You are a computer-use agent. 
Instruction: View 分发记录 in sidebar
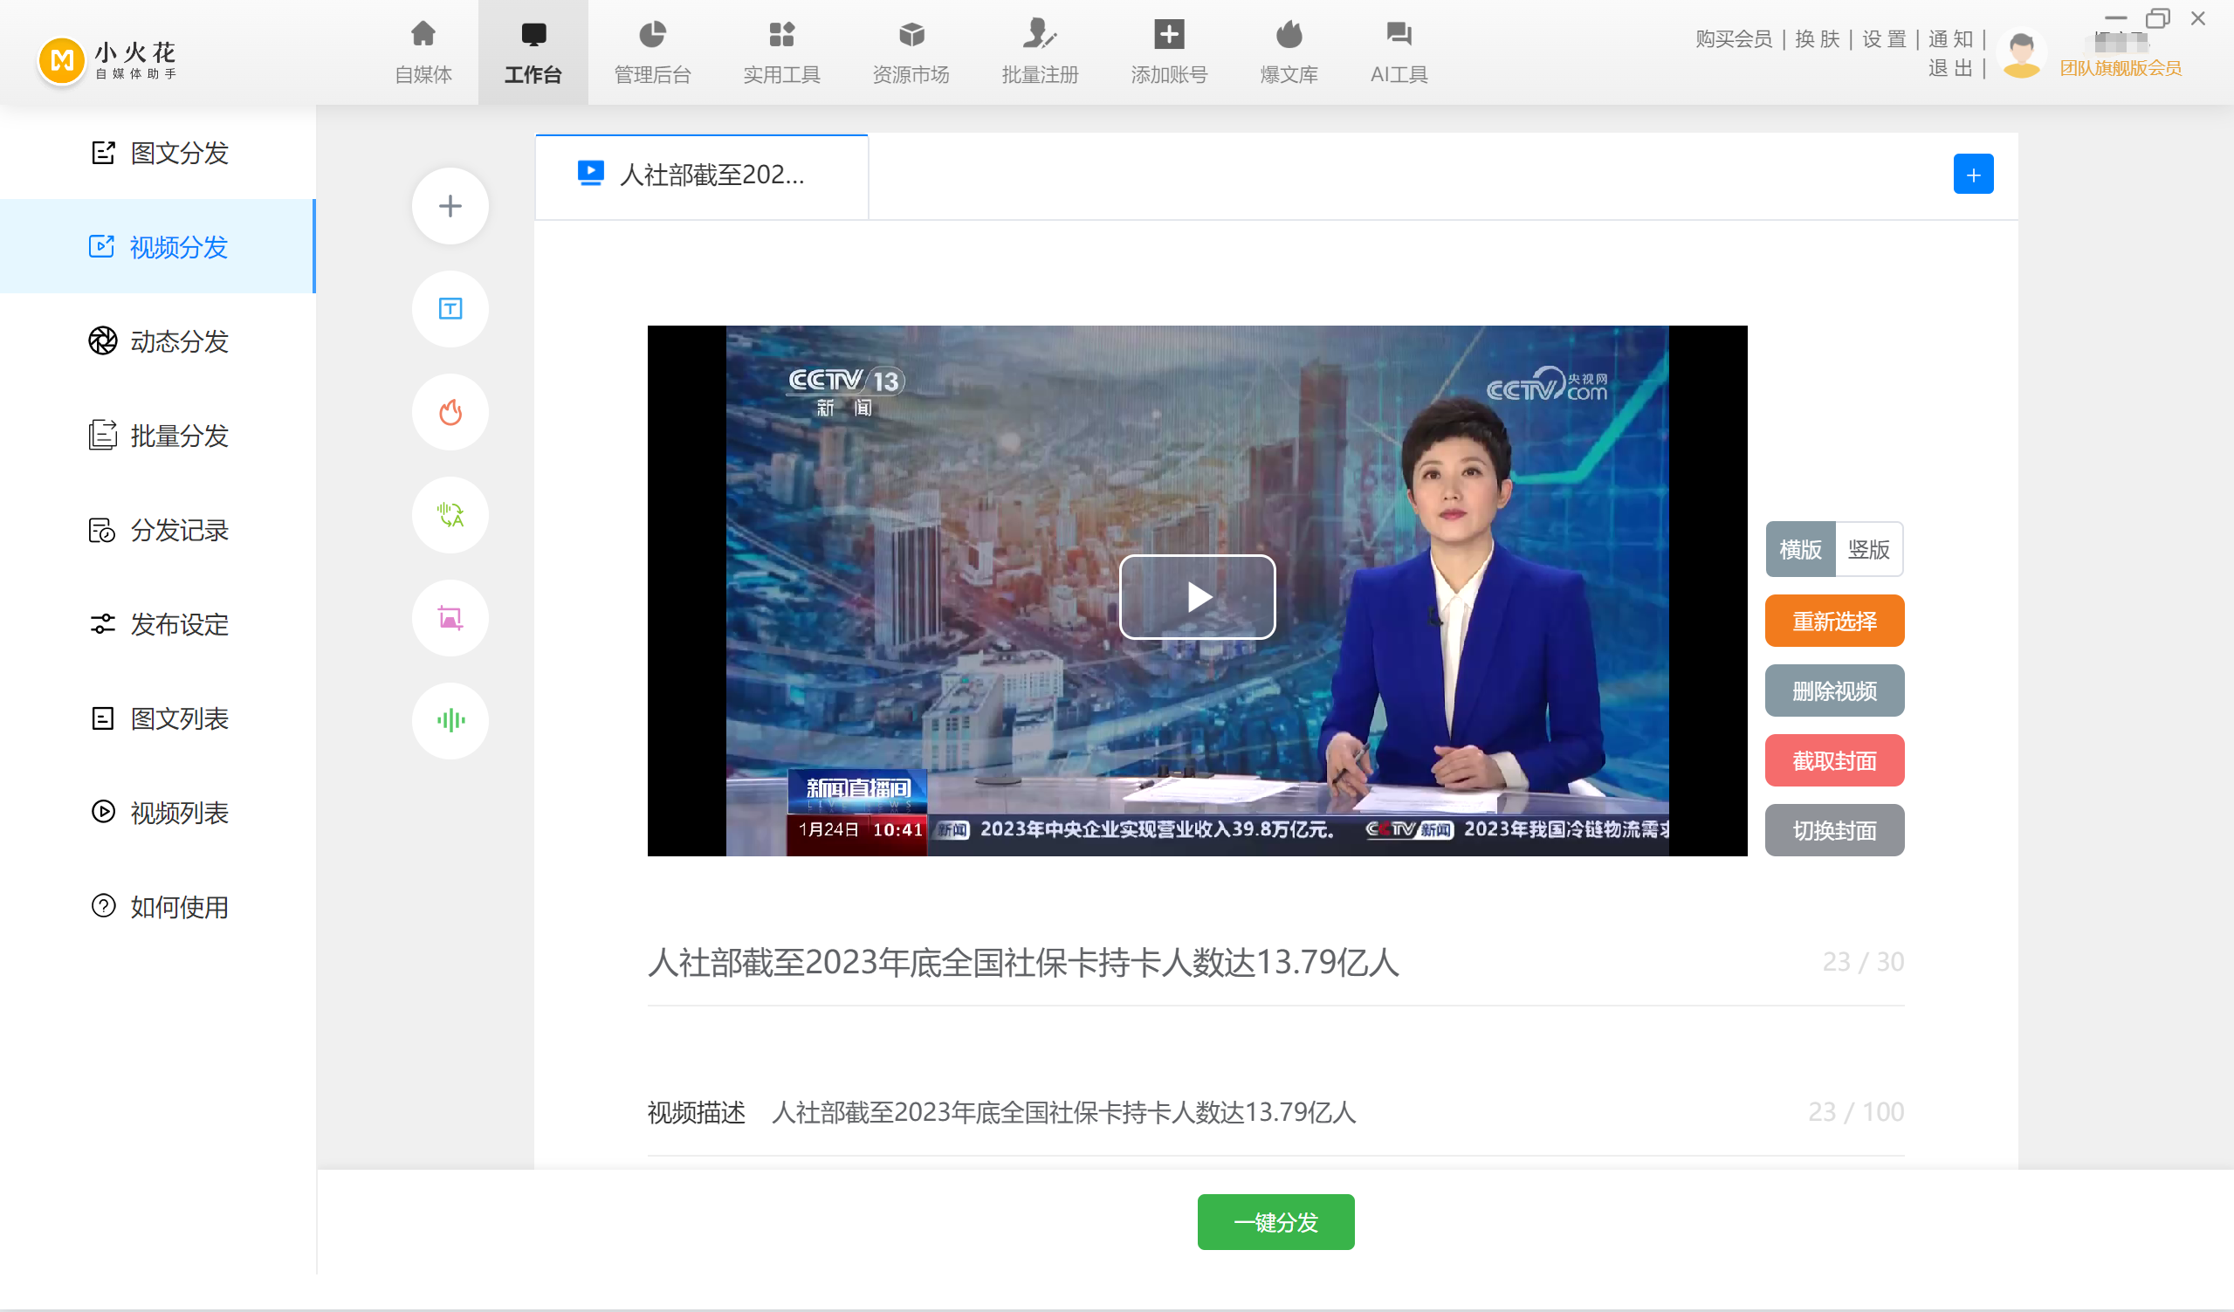tap(158, 529)
